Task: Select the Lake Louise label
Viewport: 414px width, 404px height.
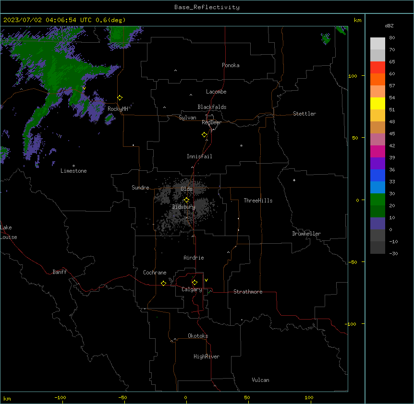Action: (x=8, y=232)
